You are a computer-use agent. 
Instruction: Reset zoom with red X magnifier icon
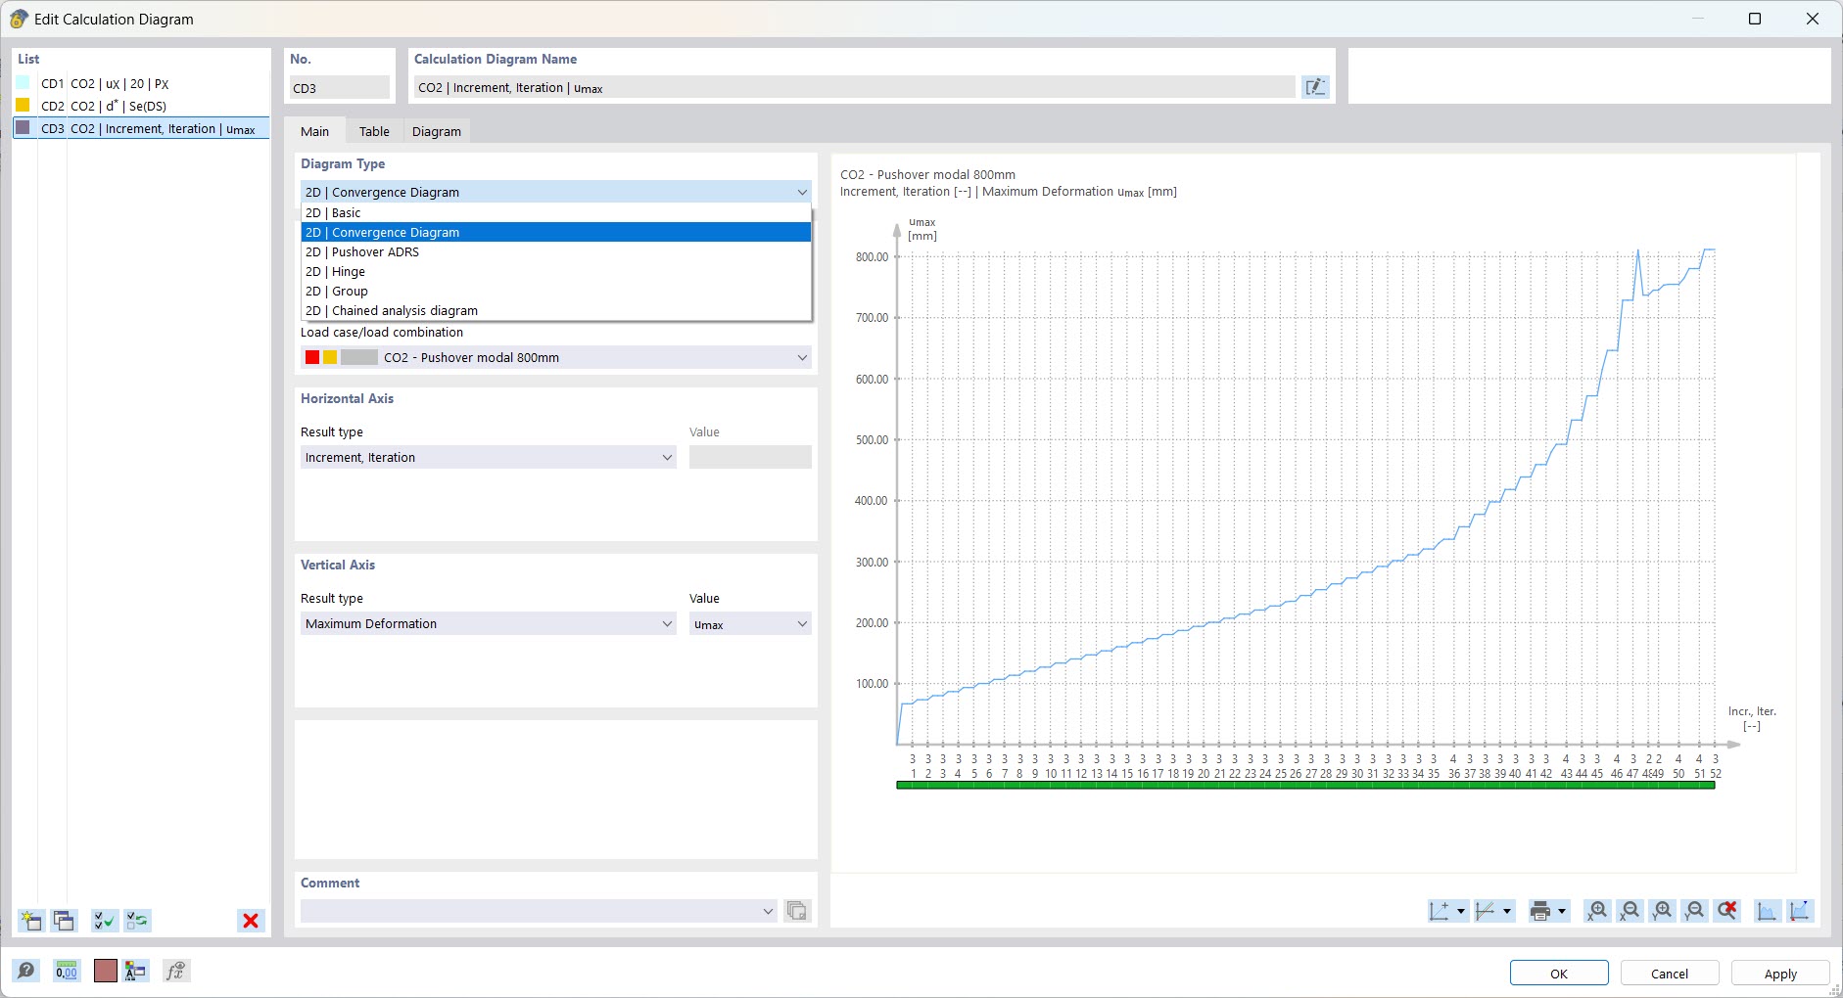point(1727,911)
